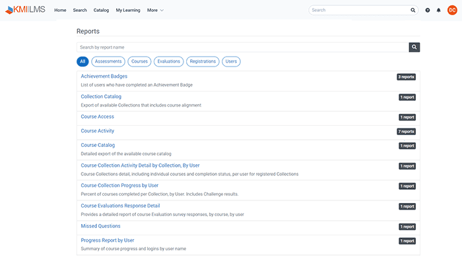462x259 pixels.
Task: Click 1 report badge for Collection Activity Detail
Action: [x=407, y=166]
